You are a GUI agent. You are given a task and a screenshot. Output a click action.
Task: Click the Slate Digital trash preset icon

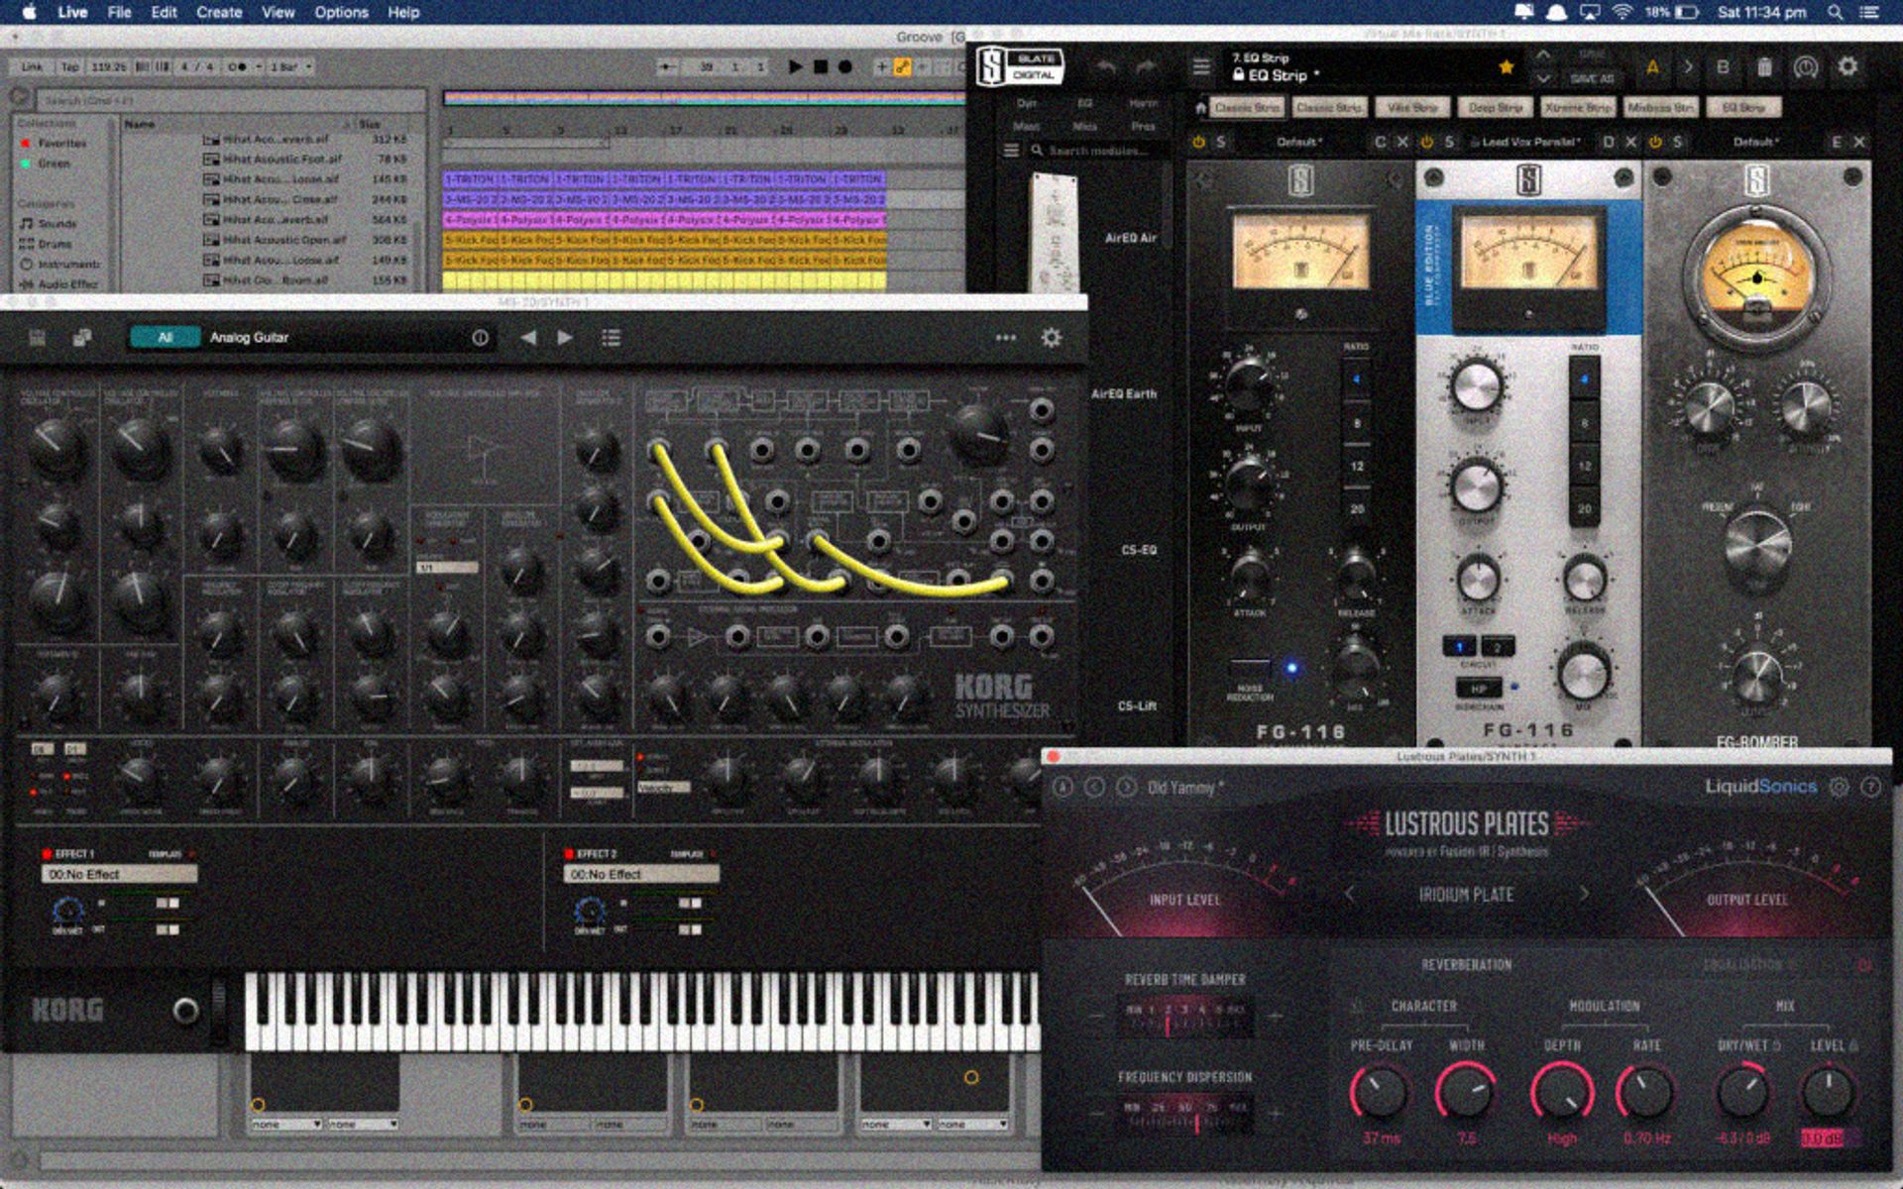pos(1764,67)
